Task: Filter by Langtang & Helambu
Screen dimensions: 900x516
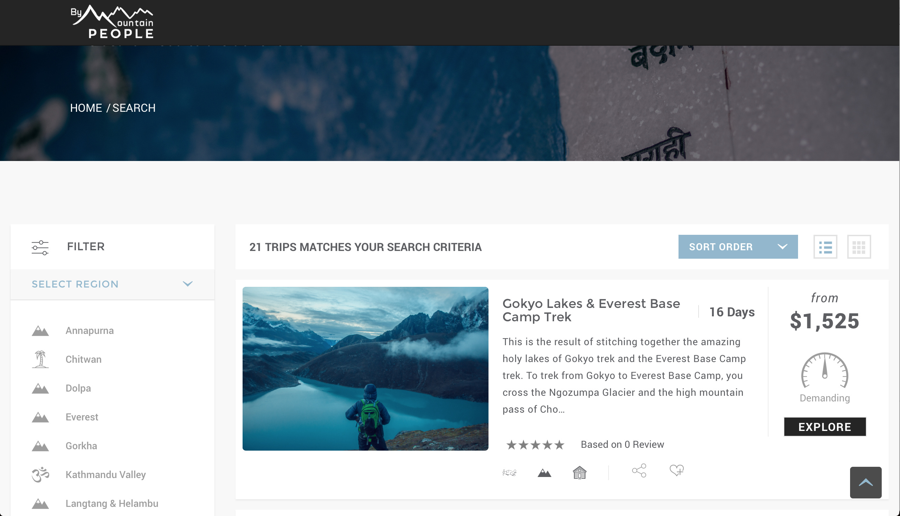Action: [x=112, y=504]
